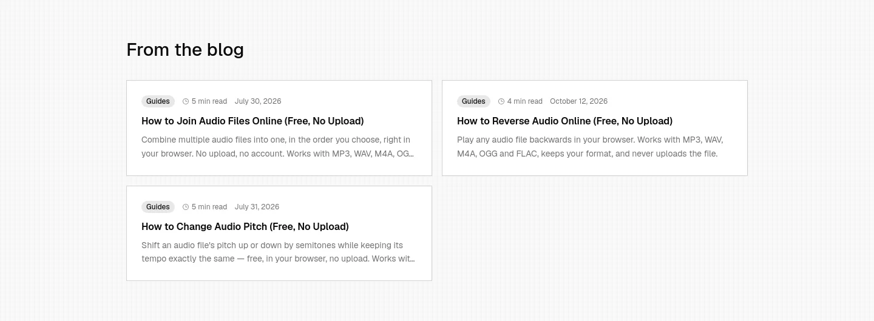Click the October 12, 2026 date
This screenshot has height=321, width=874.
tap(578, 101)
